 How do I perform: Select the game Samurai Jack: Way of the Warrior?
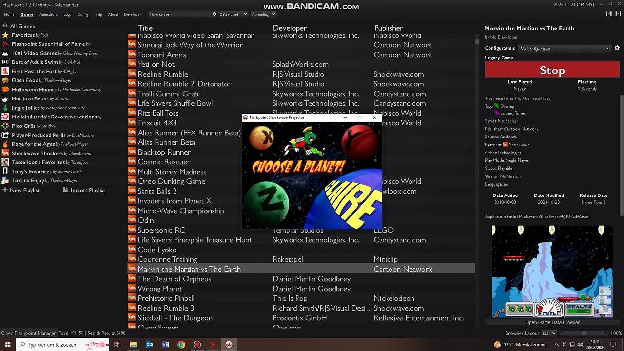301,45
